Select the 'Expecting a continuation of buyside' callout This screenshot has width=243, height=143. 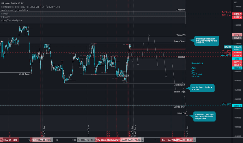[206, 41]
